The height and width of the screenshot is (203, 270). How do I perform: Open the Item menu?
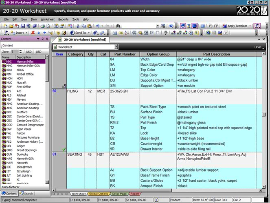(34, 19)
